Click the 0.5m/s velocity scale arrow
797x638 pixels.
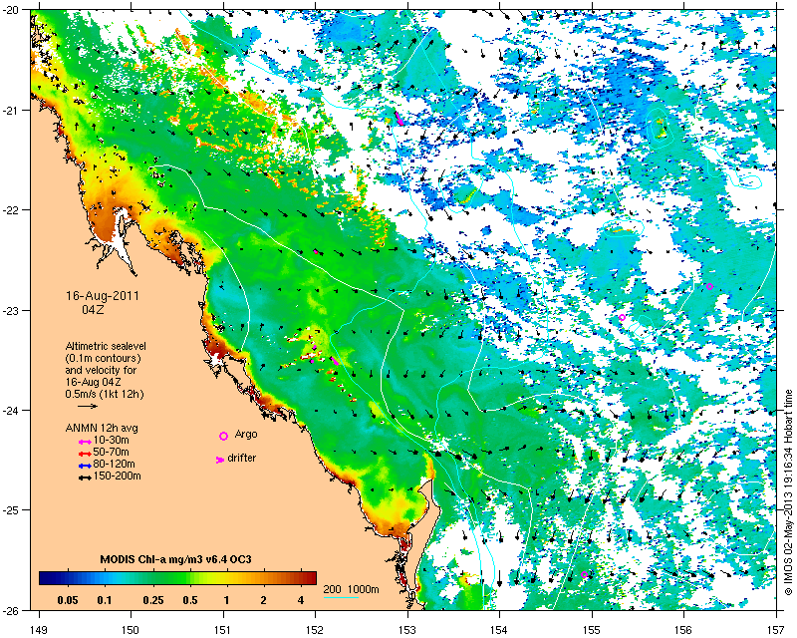coord(88,406)
